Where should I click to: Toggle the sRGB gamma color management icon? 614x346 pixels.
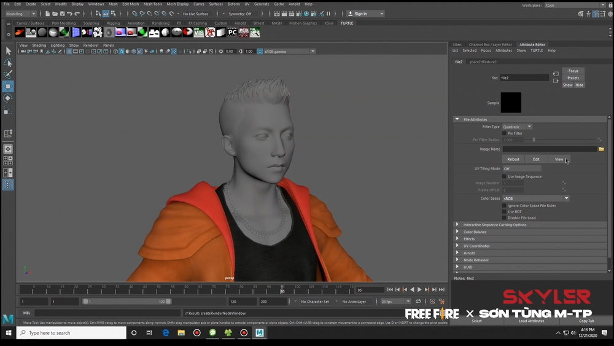(x=260, y=52)
